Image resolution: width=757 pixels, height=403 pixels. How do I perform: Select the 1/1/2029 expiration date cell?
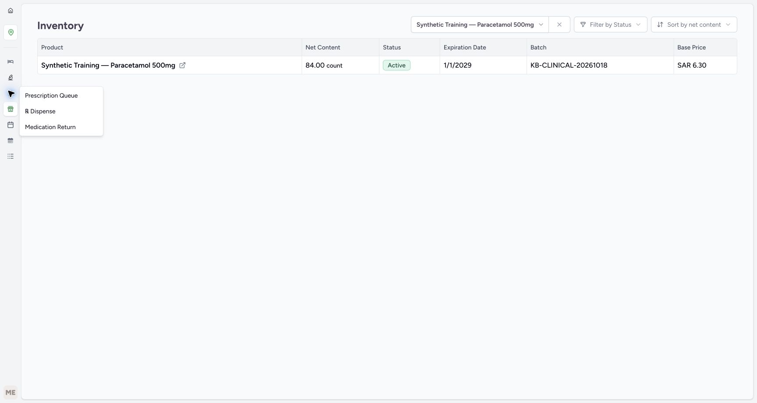(x=483, y=65)
